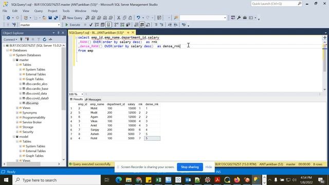The width and height of the screenshot is (329, 185).
Task: Click the Copy toolbar icon
Action: click(124, 18)
